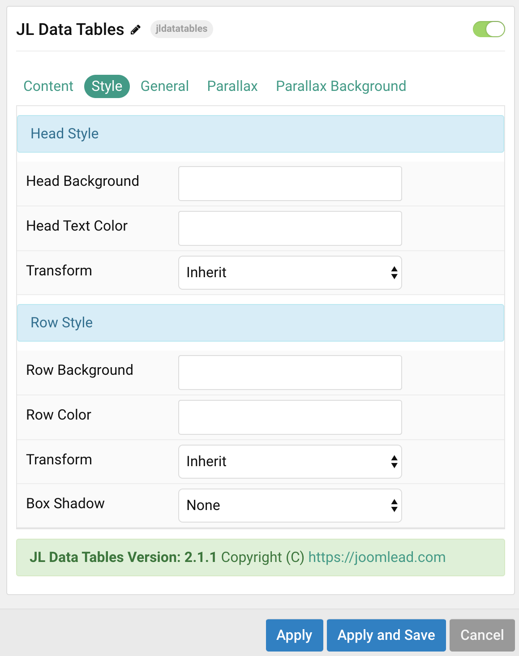
Task: Click the Head Background color field
Action: (x=290, y=184)
